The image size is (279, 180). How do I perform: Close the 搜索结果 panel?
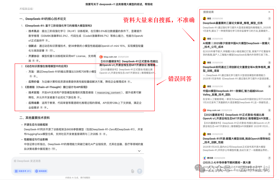(269, 12)
